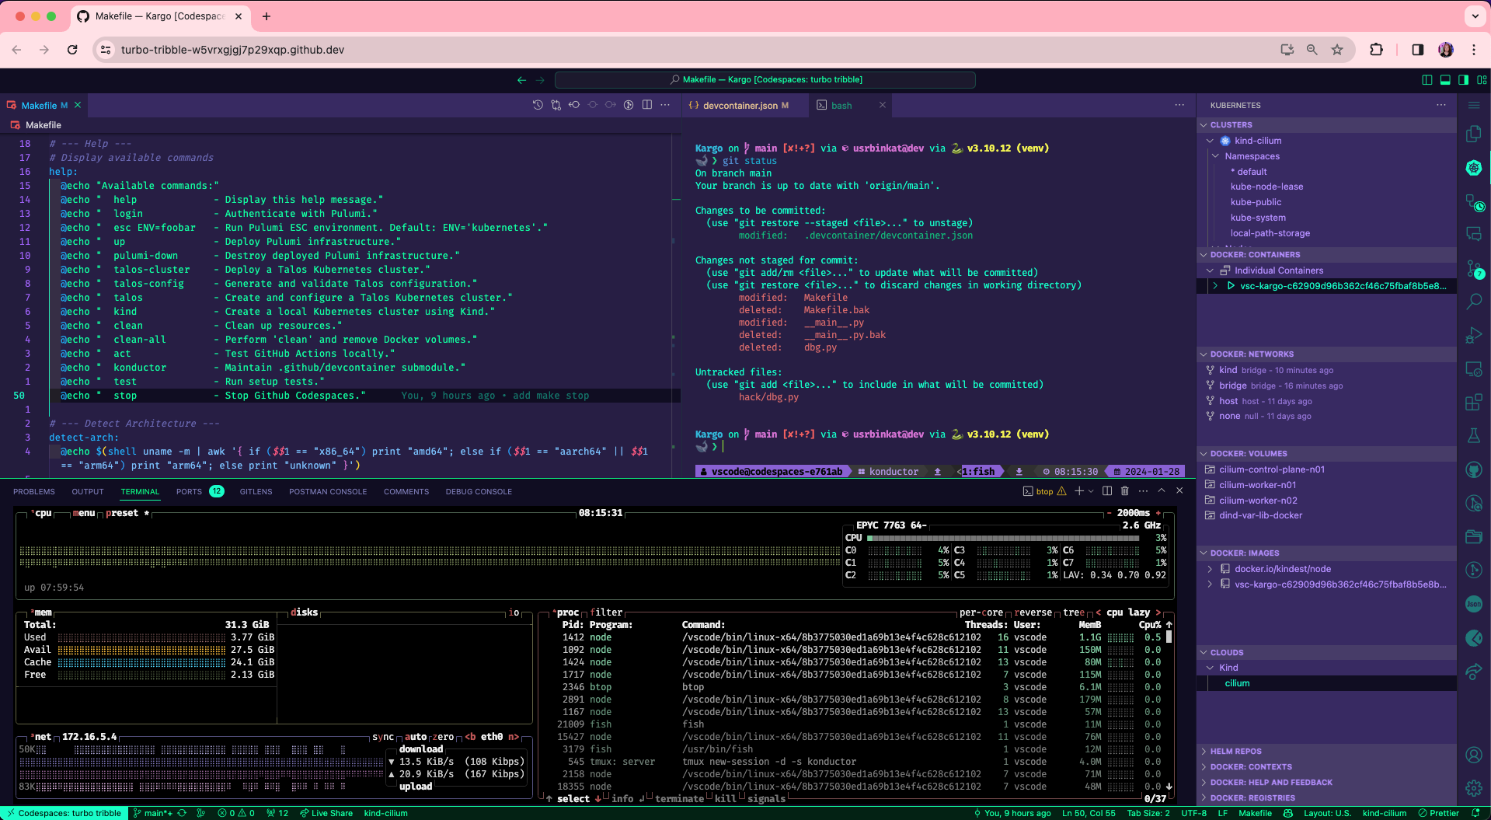1491x820 pixels.
Task: Click the file timeline history icon in editor toolbar
Action: 538,105
